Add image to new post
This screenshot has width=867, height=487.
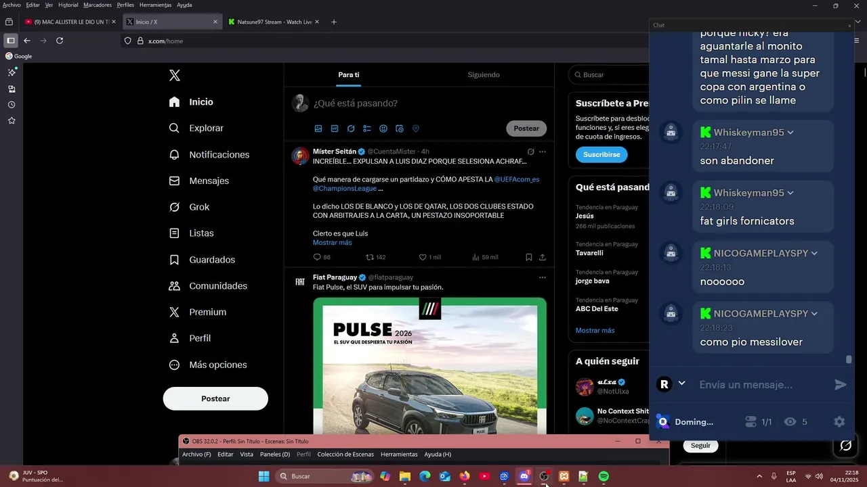pos(318,129)
